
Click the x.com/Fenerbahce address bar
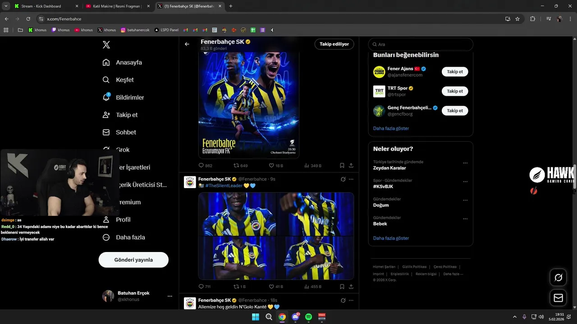pyautogui.click(x=270, y=19)
